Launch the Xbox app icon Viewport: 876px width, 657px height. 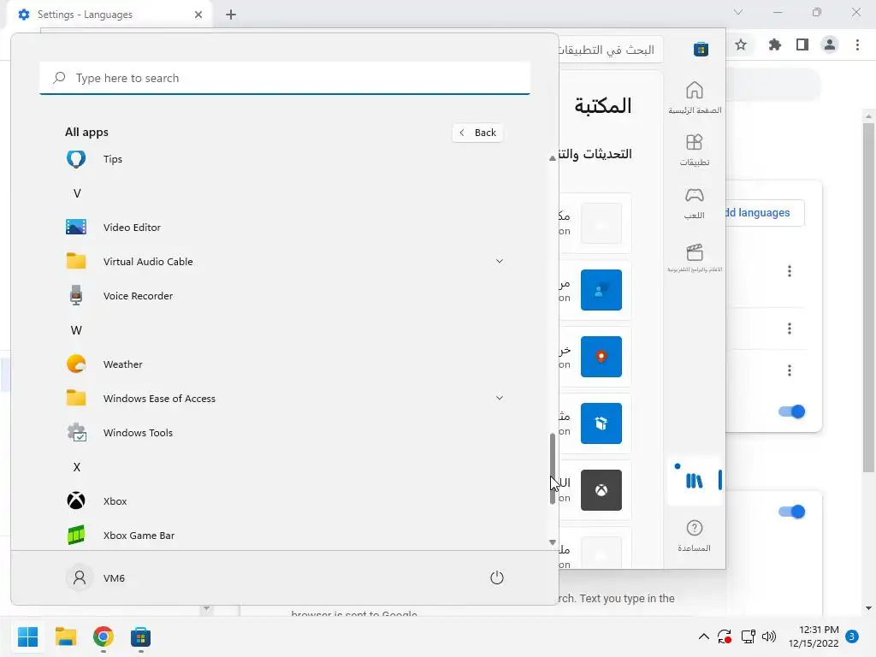[x=76, y=500]
